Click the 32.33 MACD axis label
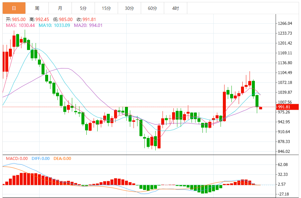 click(x=283, y=174)
